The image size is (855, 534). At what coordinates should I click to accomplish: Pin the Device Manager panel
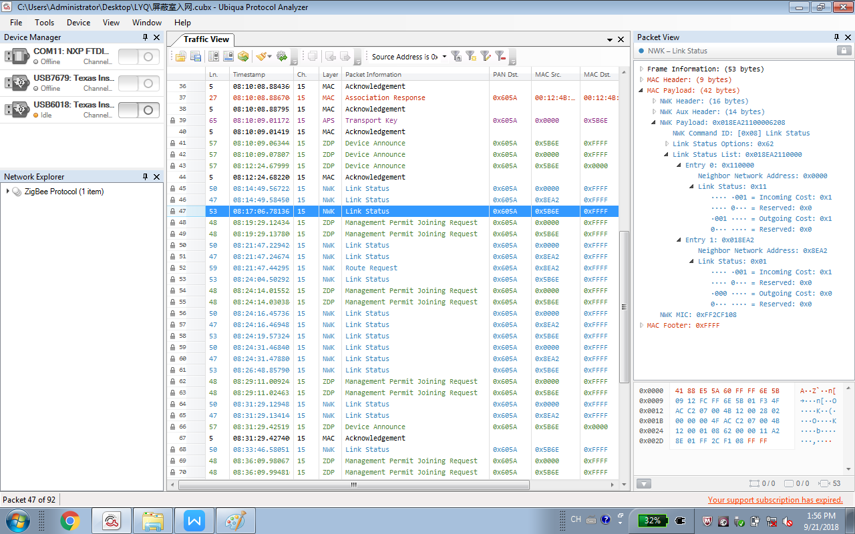click(x=145, y=37)
